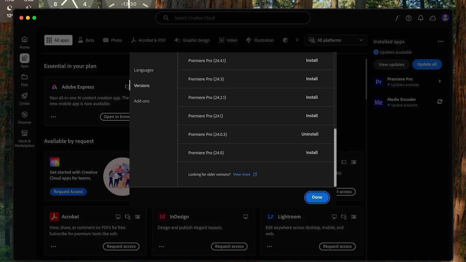Open Acrobat card more options ellipsis
Viewport: 466px width, 262px height.
(53, 246)
